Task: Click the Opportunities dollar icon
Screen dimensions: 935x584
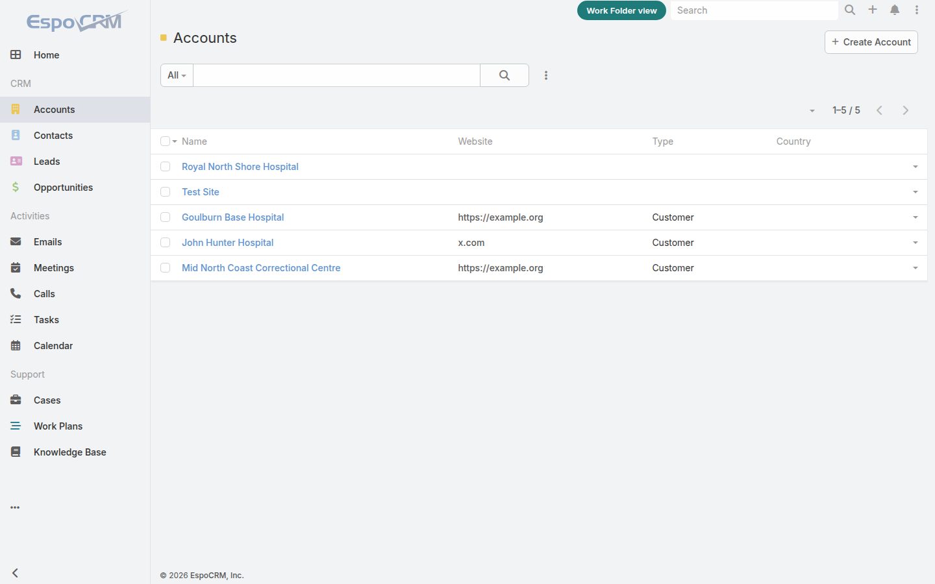Action: tap(16, 187)
